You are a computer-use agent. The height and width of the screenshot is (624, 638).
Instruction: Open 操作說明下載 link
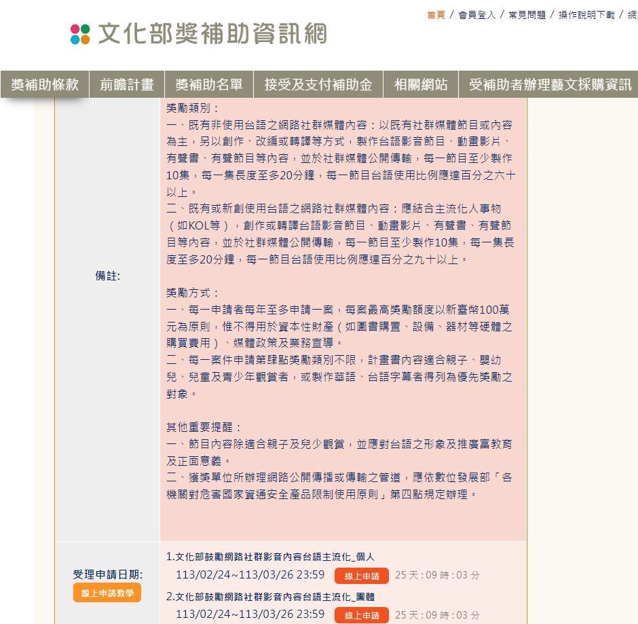pos(586,15)
